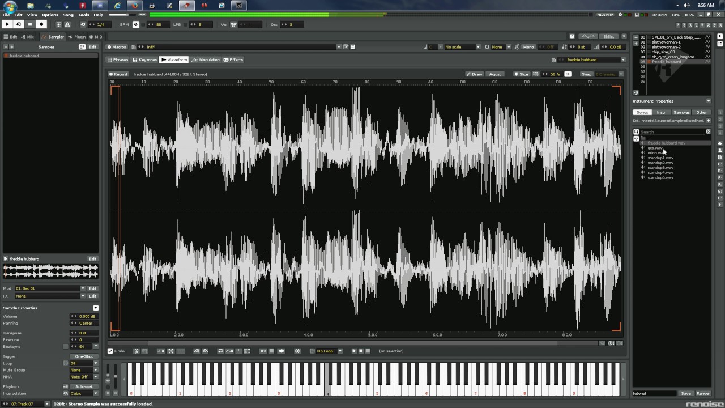Expand the Instrument Properties dropdown
Screen dimensions: 725x408
708,101
